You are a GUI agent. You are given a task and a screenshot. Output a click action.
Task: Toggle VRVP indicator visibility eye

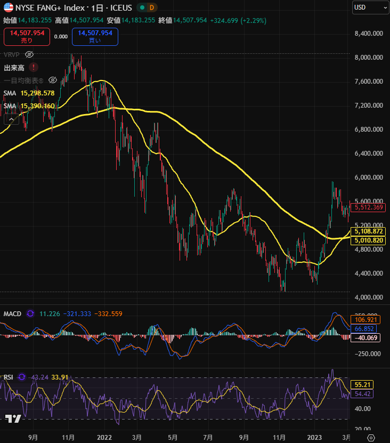pyautogui.click(x=30, y=55)
